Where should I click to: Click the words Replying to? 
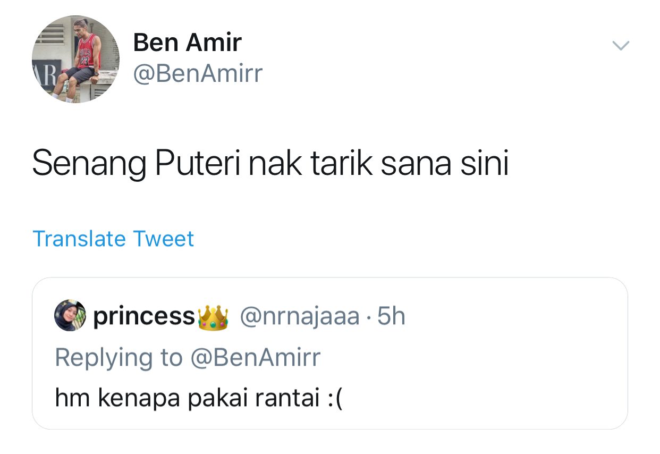(119, 357)
